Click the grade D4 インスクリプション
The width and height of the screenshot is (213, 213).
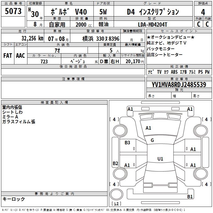pos(153,12)
